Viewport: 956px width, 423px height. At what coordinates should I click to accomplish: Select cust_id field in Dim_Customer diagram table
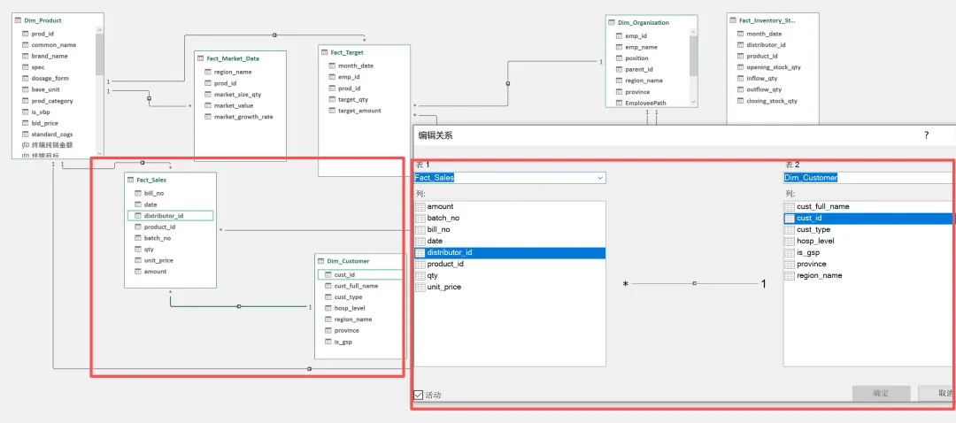[x=359, y=275]
